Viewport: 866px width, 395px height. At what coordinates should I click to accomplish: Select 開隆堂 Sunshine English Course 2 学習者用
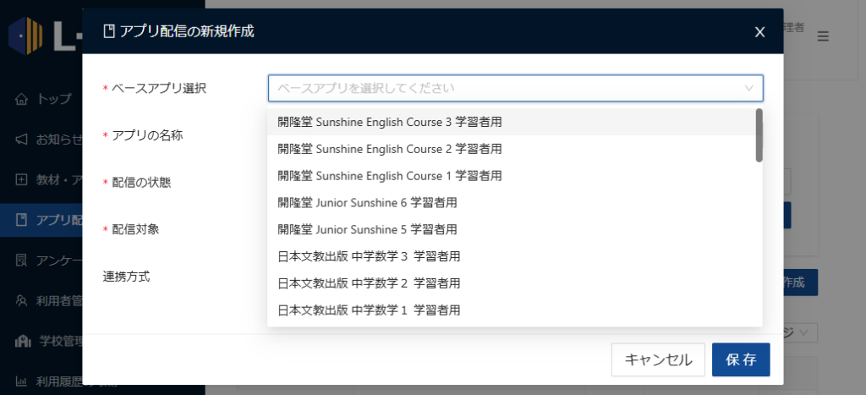[512, 149]
